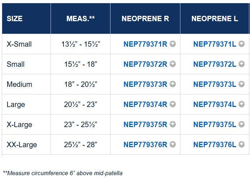Click plus icon beside NEP779373L
Viewport: 250px width, 182px height.
point(242,84)
